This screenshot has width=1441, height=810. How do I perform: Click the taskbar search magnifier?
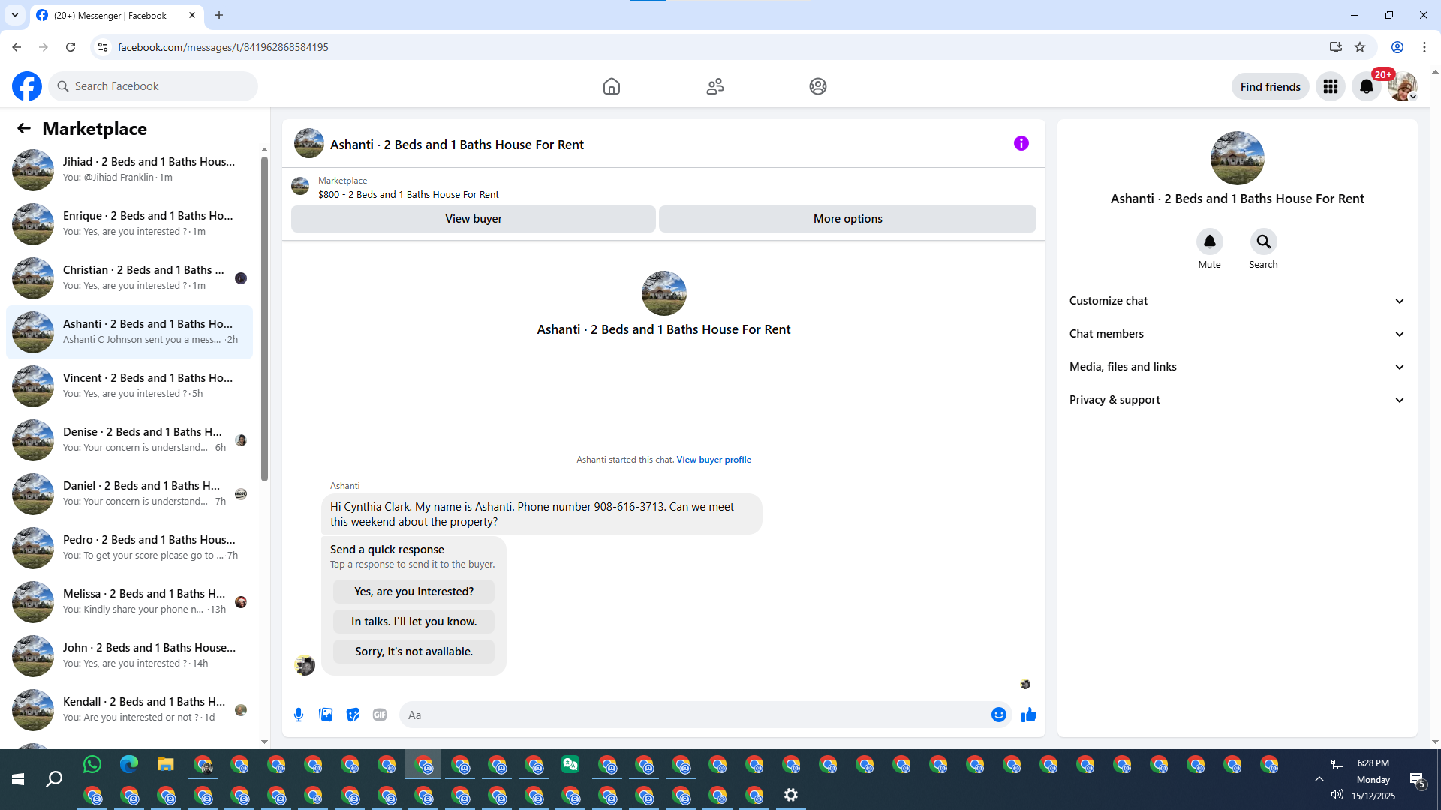[x=54, y=780]
